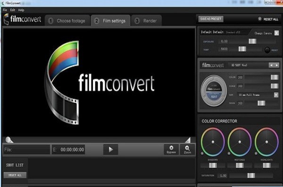
Task: Click the File name field
Action: click(26, 149)
